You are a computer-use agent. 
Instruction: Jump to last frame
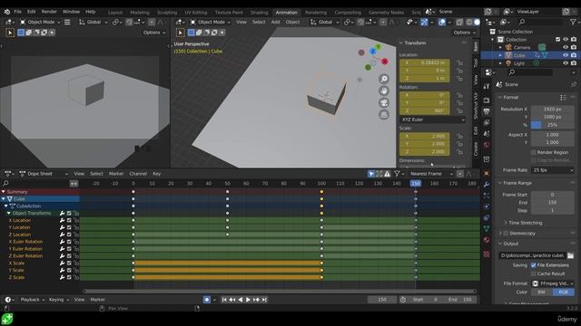pyautogui.click(x=264, y=300)
